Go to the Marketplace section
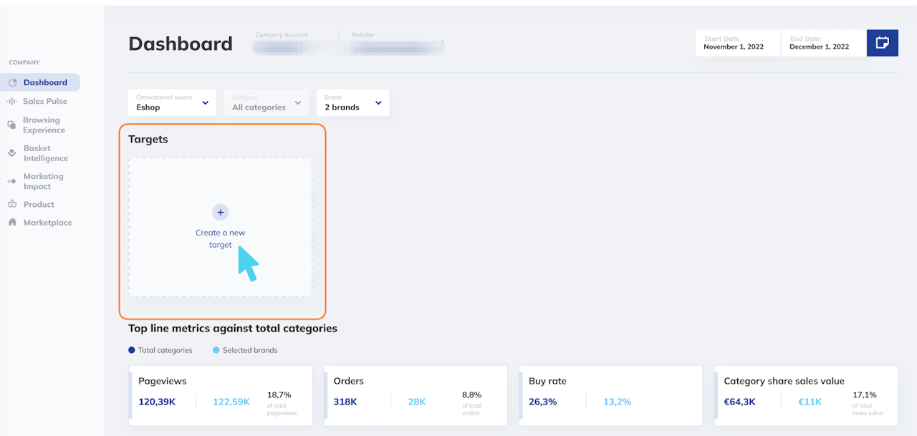 (x=47, y=223)
